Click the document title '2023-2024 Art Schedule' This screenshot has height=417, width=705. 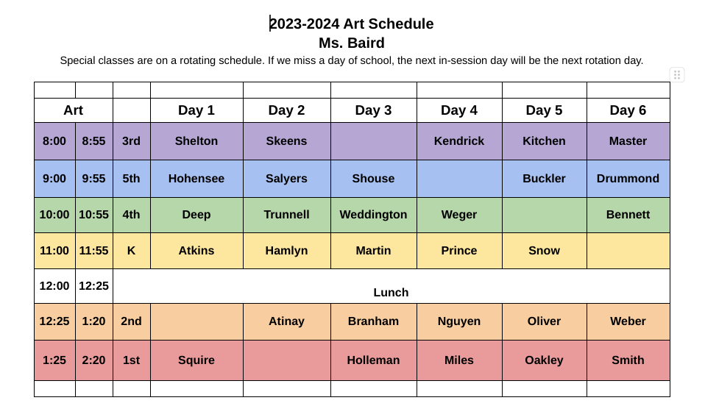coord(352,24)
